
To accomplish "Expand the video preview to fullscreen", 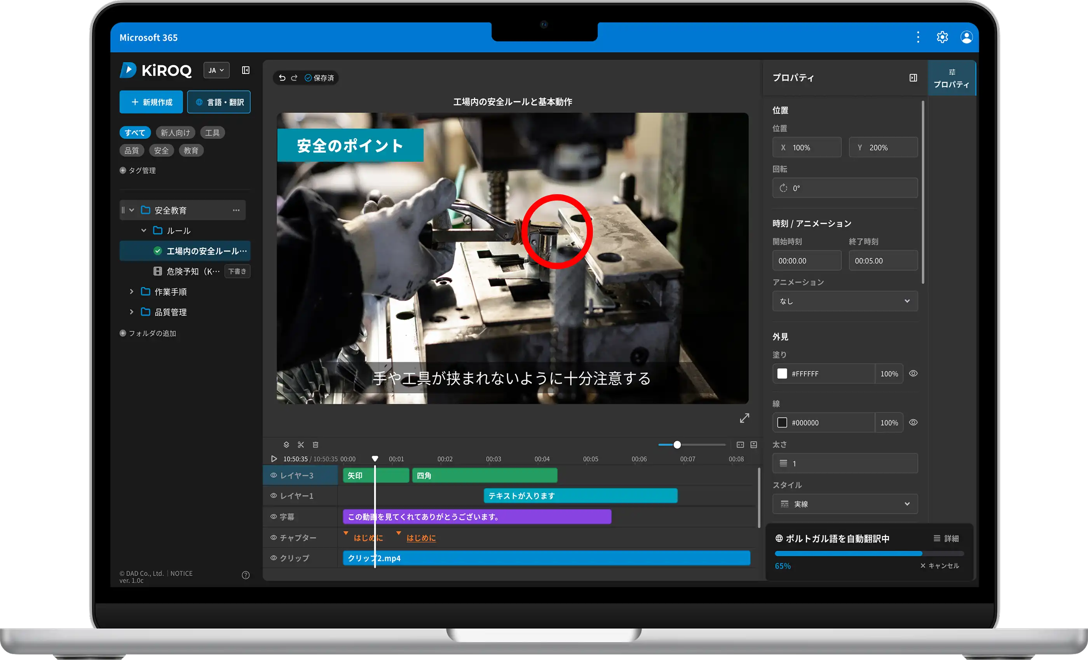I will pos(745,418).
